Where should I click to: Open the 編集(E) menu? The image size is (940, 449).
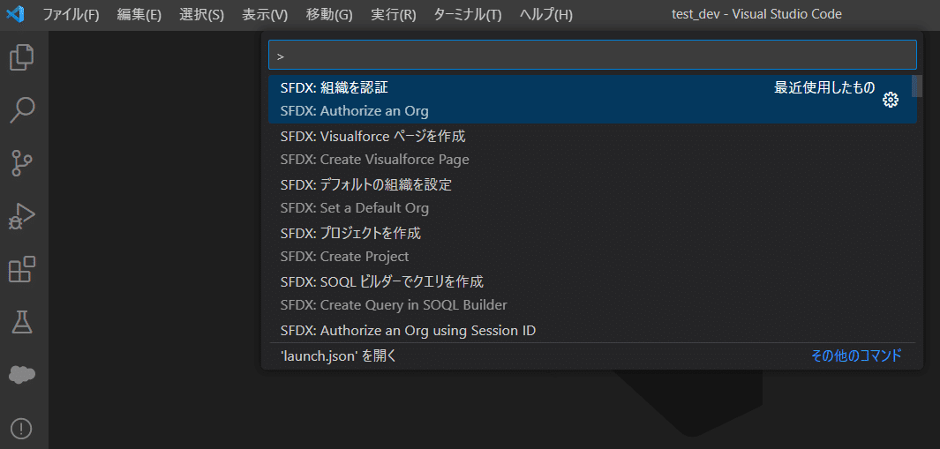point(139,15)
